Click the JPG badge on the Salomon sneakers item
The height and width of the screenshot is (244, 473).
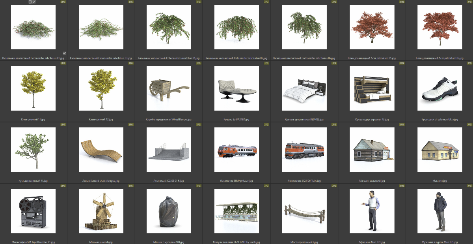tap(469, 63)
